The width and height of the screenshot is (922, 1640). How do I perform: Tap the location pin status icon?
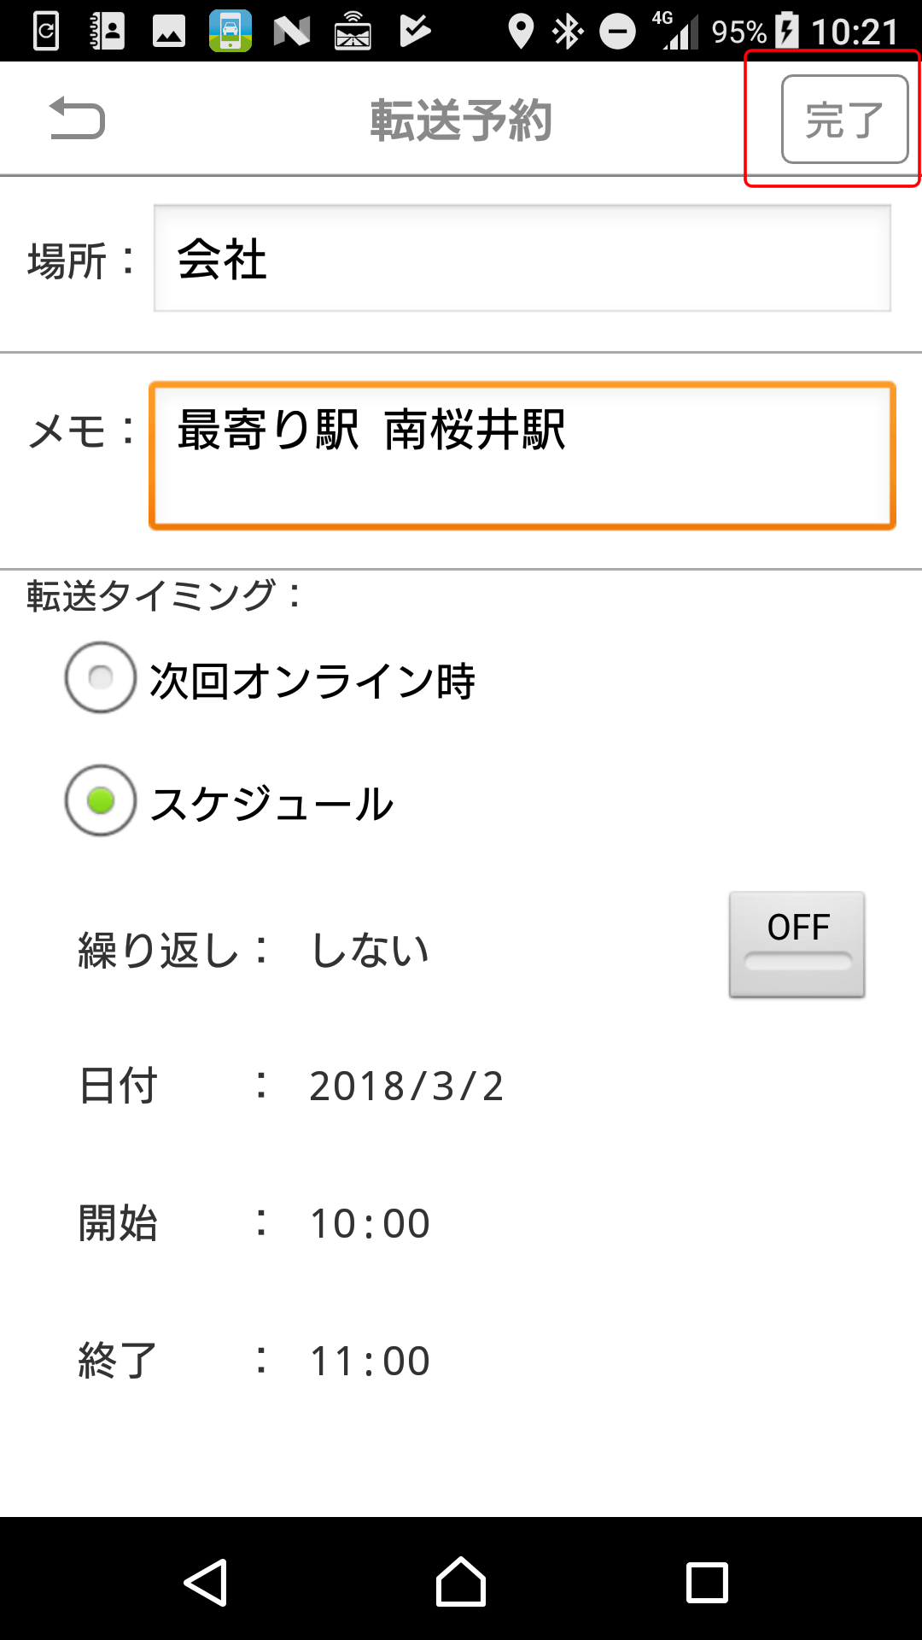pyautogui.click(x=520, y=32)
